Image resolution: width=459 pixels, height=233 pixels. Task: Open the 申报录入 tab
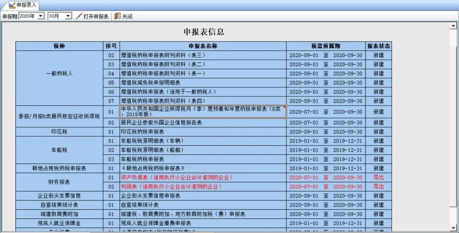[x=23, y=5]
